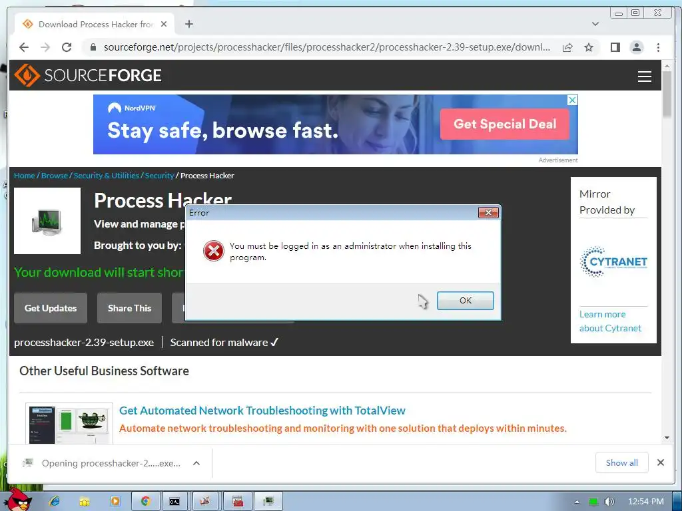The width and height of the screenshot is (682, 511).
Task: Click processshacker-2.39-setup.exe filename text
Action: coord(84,343)
